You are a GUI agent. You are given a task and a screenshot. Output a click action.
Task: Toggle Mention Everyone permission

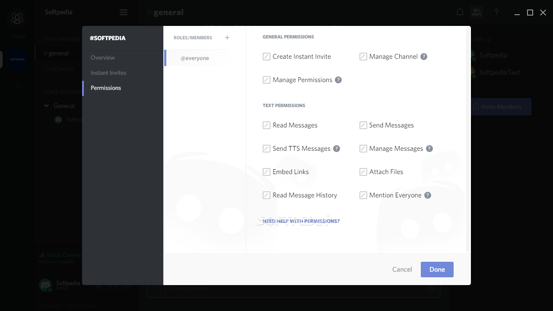pos(363,195)
